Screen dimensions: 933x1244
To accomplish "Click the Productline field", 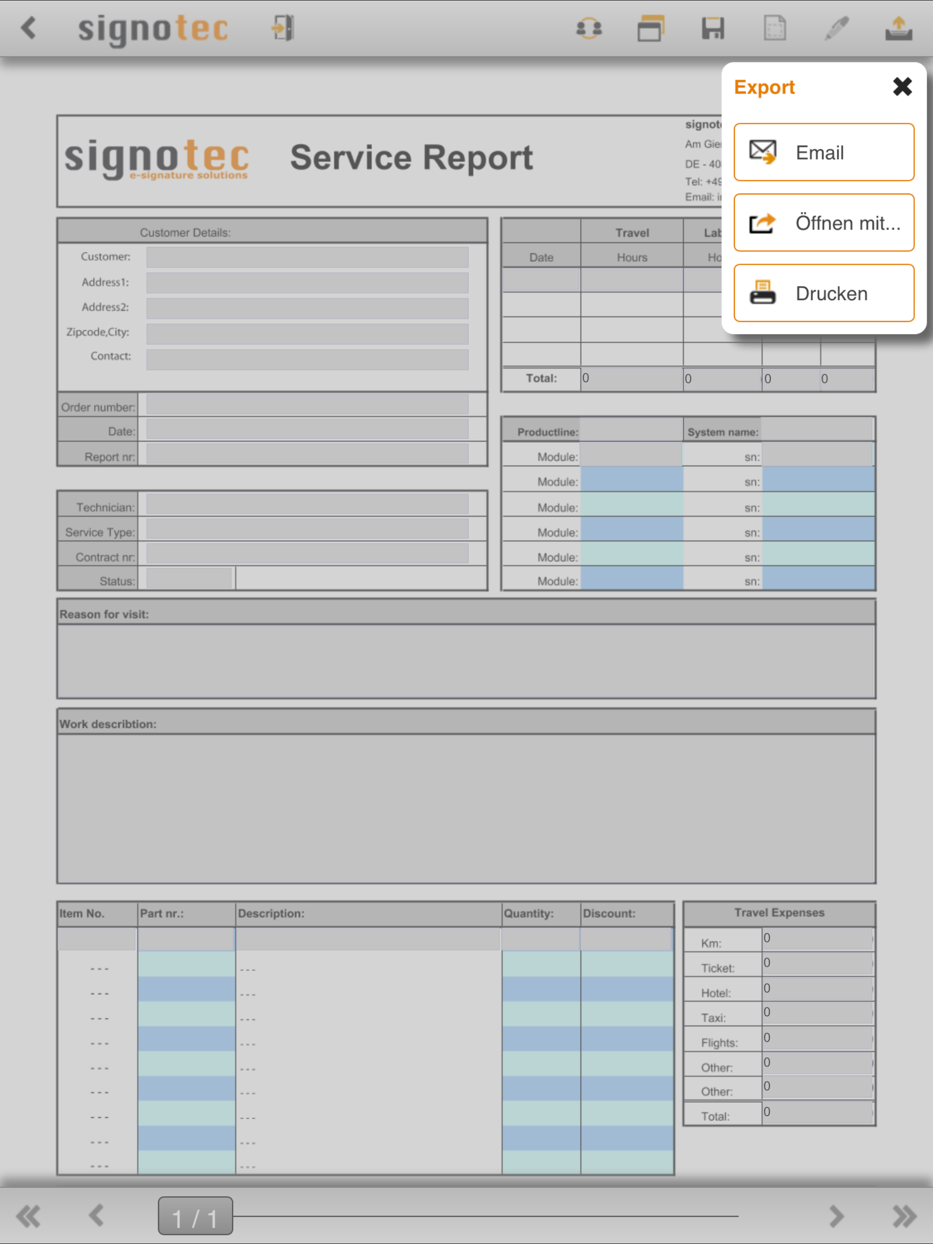I will pos(631,430).
